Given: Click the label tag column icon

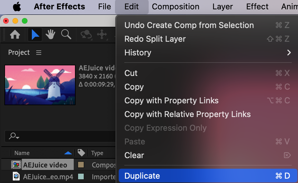Looking at the screenshot, I should click(81, 153).
